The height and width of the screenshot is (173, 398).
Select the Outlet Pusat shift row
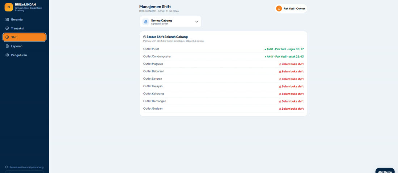223,49
